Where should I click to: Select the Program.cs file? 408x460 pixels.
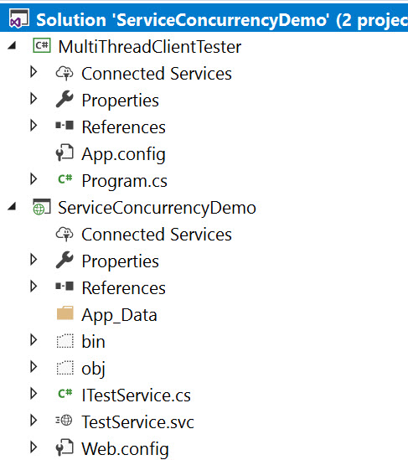[124, 181]
